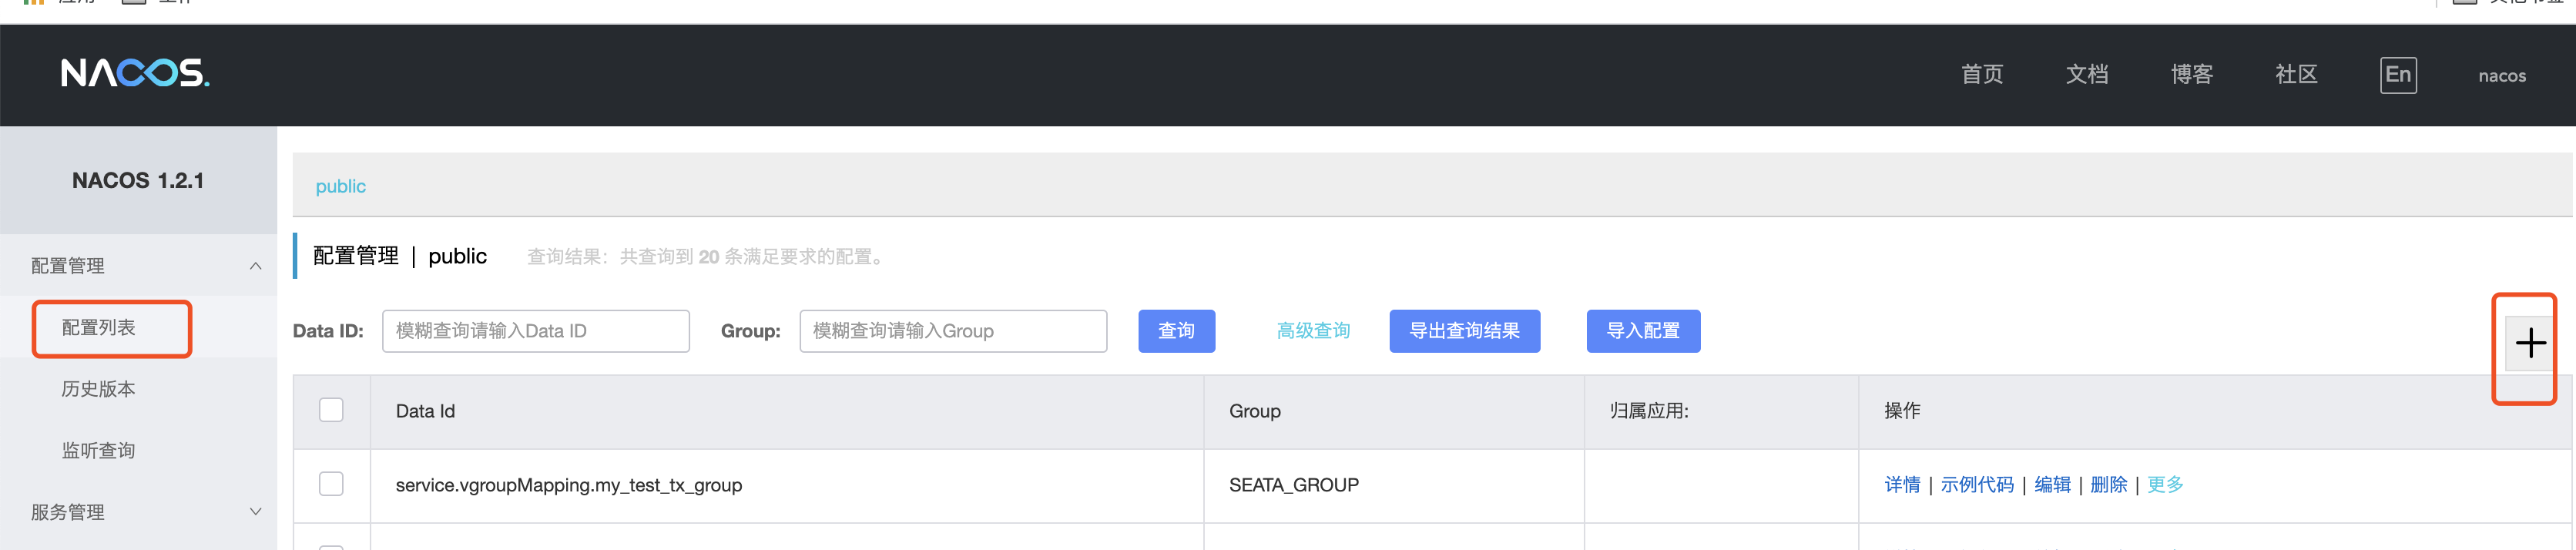Click 删除 for my_test_tx_group config

[2108, 485]
